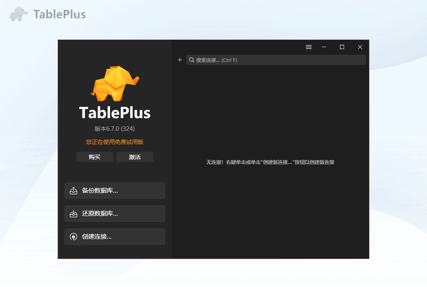Click the 购买 button
This screenshot has width=427, height=287.
coord(94,157)
